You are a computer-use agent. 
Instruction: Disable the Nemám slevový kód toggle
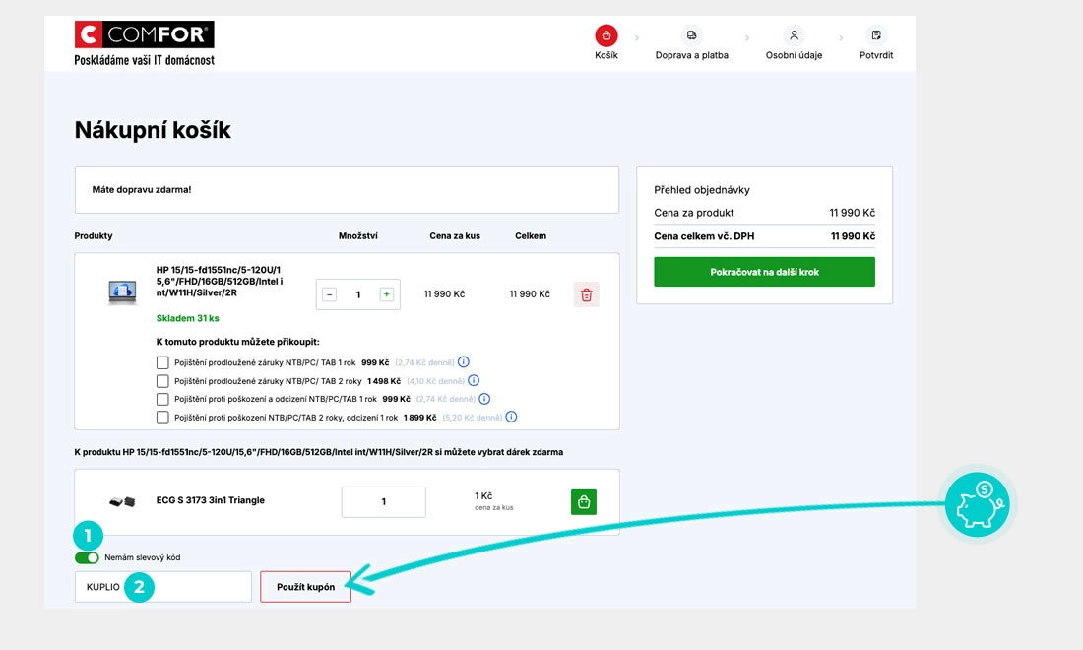click(87, 556)
